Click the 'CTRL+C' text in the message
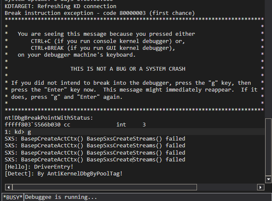 click(41, 41)
